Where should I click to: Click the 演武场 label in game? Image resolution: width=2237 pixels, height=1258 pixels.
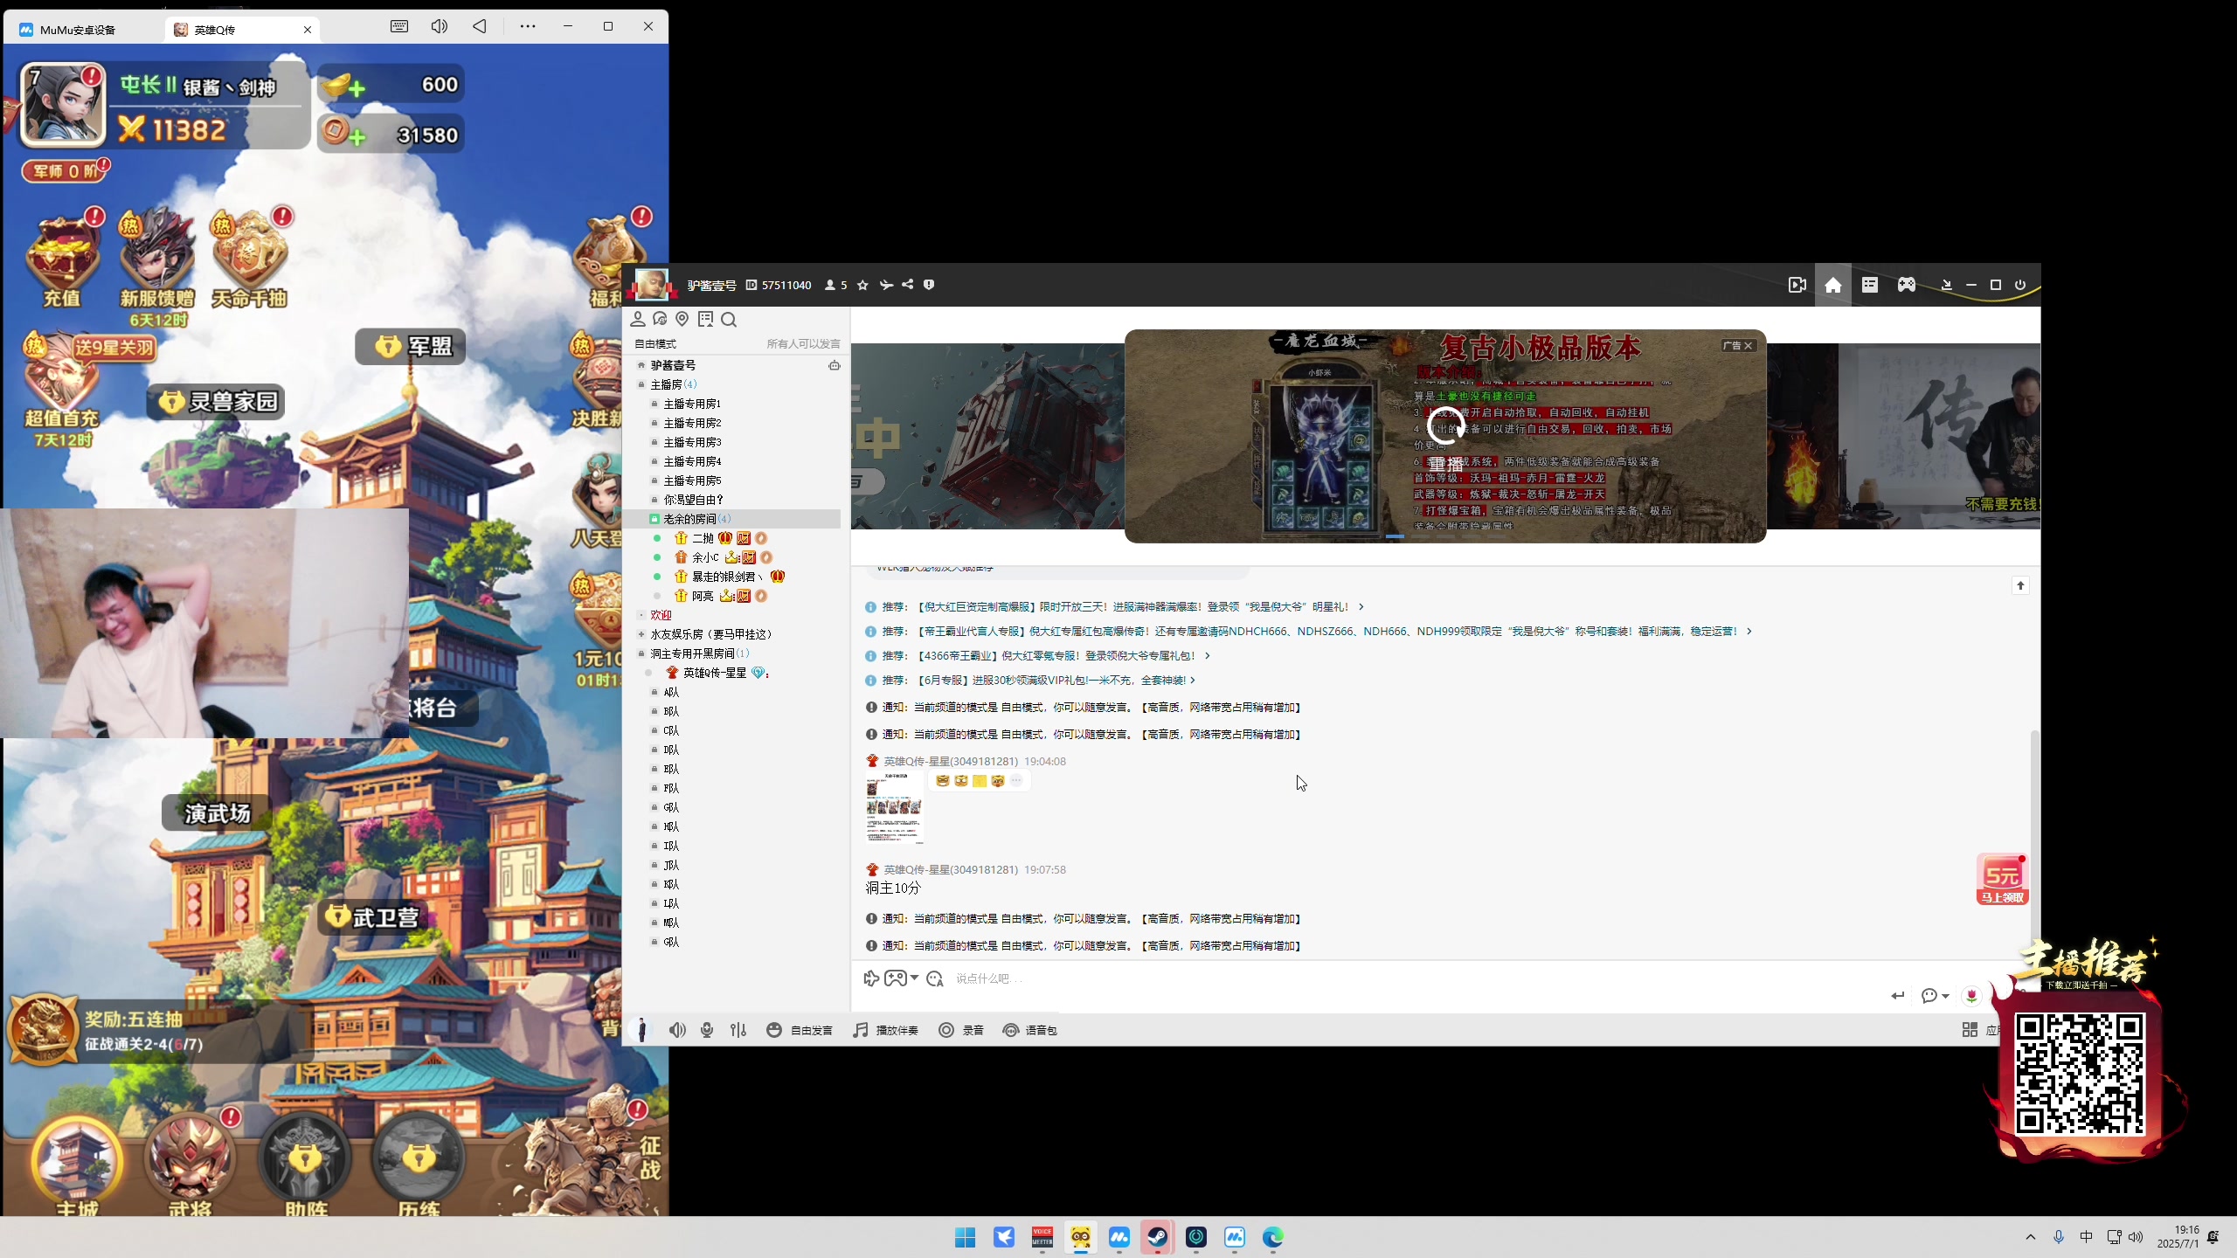pyautogui.click(x=217, y=813)
